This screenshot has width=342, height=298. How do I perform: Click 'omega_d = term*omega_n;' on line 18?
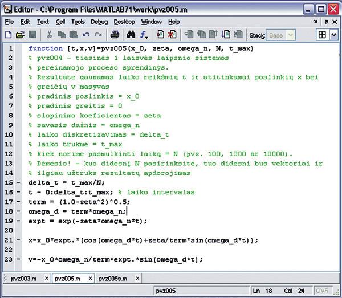[x=77, y=211]
